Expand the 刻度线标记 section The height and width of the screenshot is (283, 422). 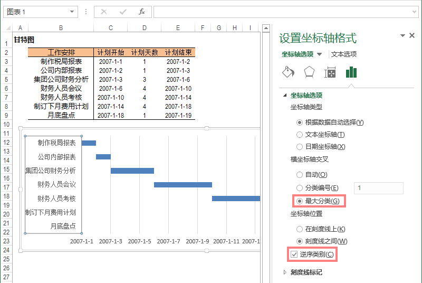pyautogui.click(x=285, y=272)
